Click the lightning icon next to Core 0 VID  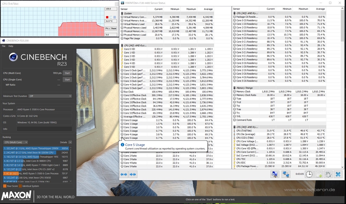(x=122, y=49)
